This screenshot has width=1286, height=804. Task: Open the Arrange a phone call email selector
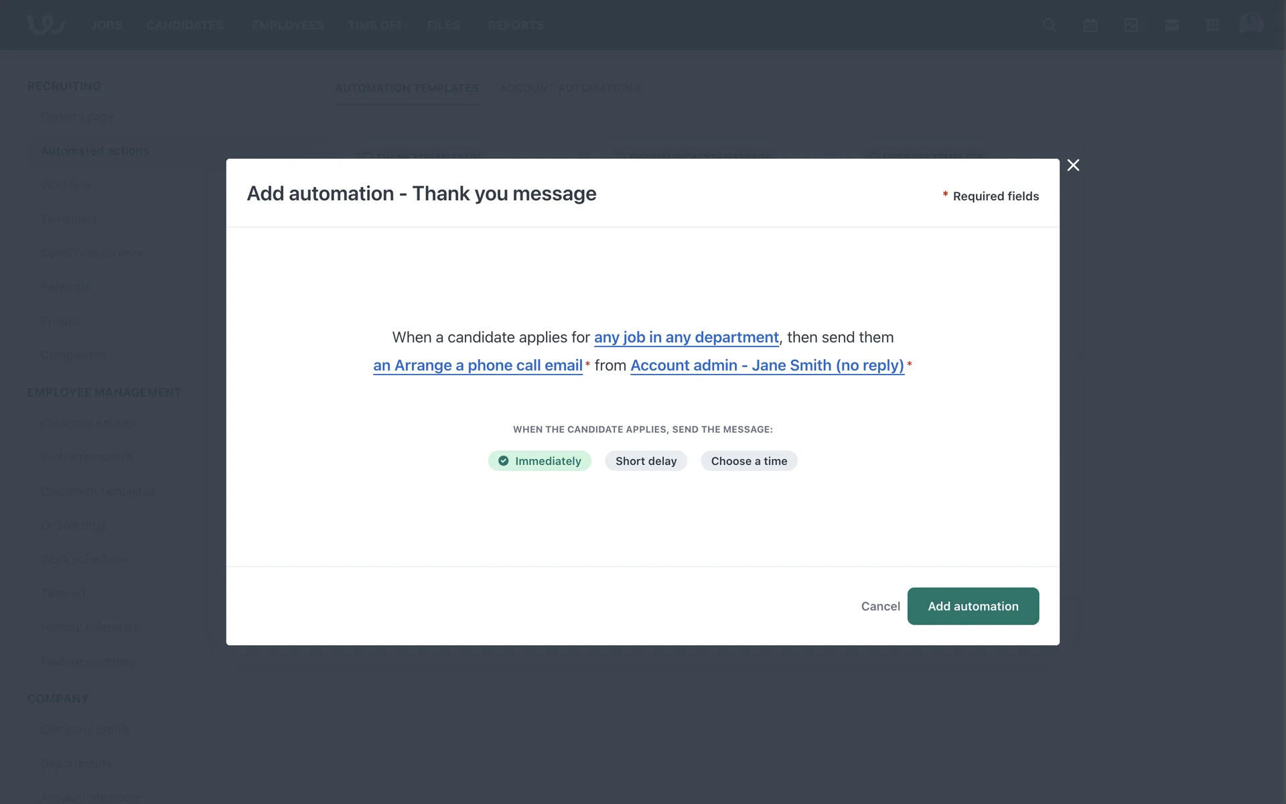click(x=478, y=366)
